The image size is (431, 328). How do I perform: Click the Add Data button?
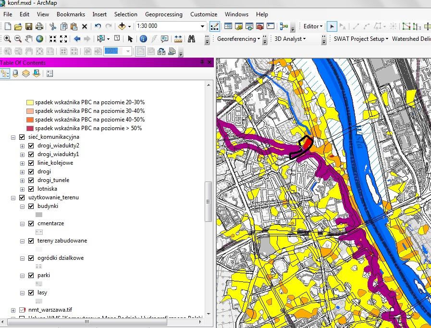122,26
